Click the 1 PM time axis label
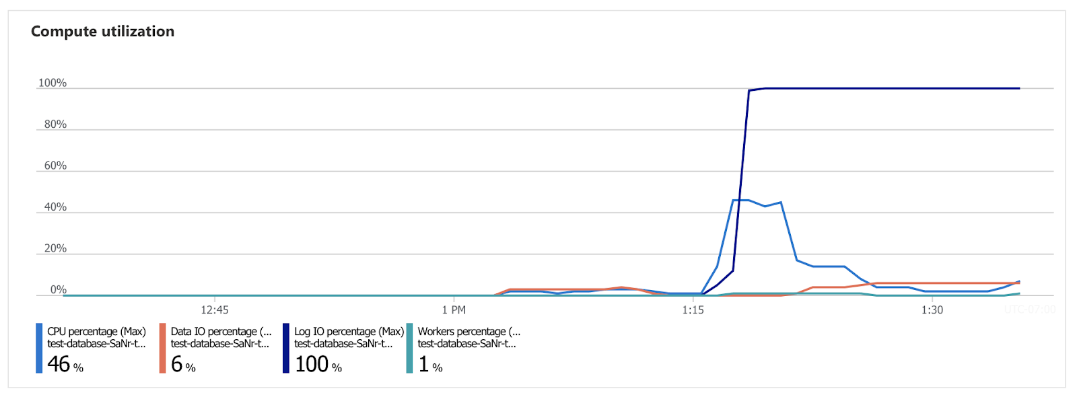The image size is (1077, 397). [454, 310]
